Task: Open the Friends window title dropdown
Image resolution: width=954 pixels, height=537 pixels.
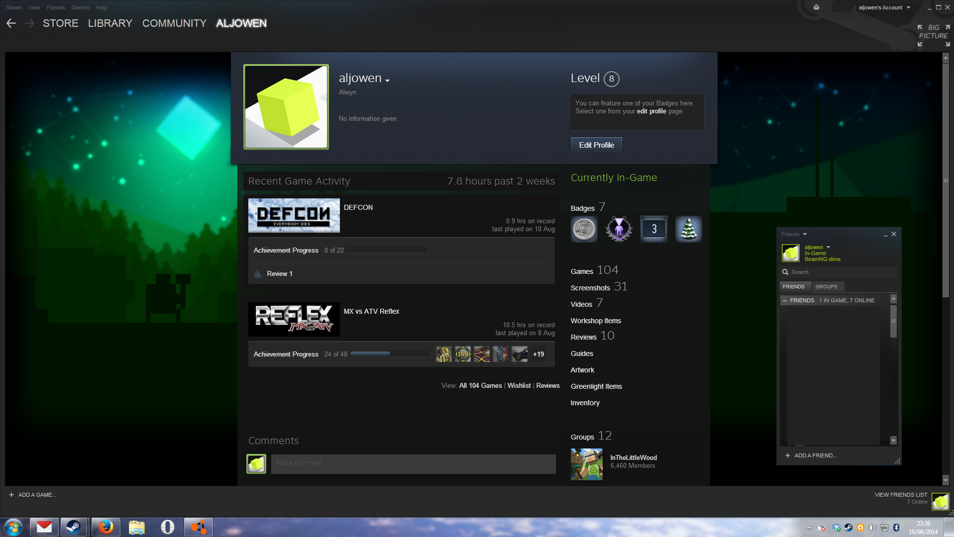Action: coord(805,234)
